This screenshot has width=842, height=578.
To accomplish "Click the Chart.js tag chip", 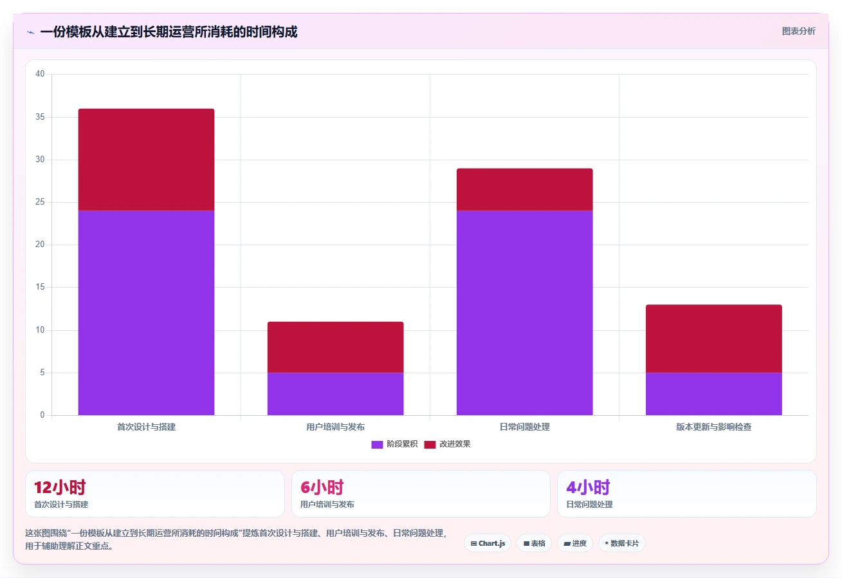I will tap(488, 543).
